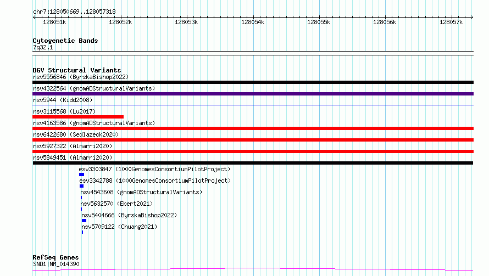The height and width of the screenshot is (276, 489).
Task: Click variant label nsv5927322 (Almarri2020)
Action: point(73,146)
